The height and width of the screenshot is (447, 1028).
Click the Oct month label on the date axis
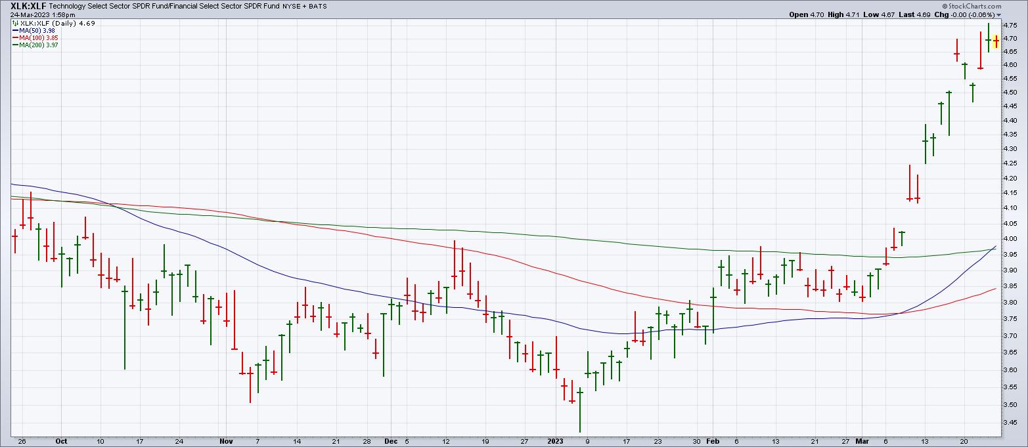(x=61, y=441)
